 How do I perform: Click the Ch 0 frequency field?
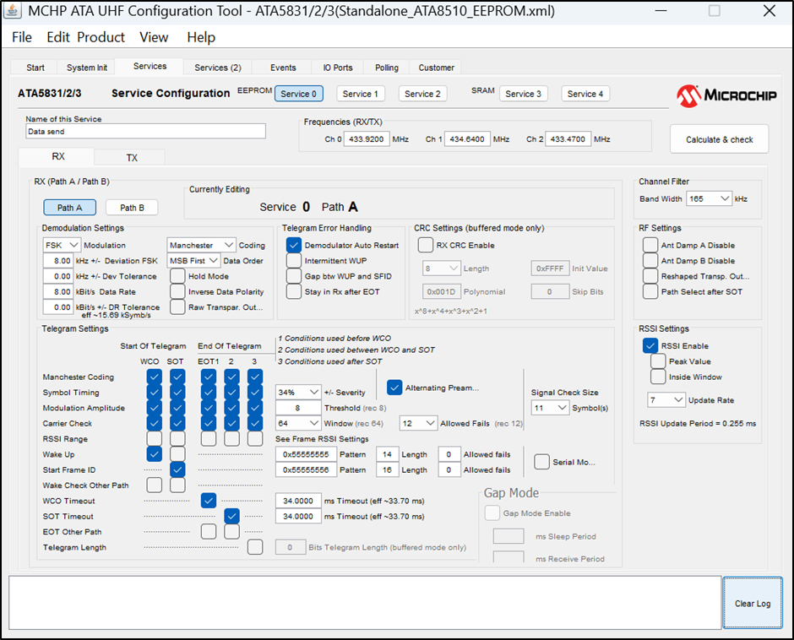(367, 138)
